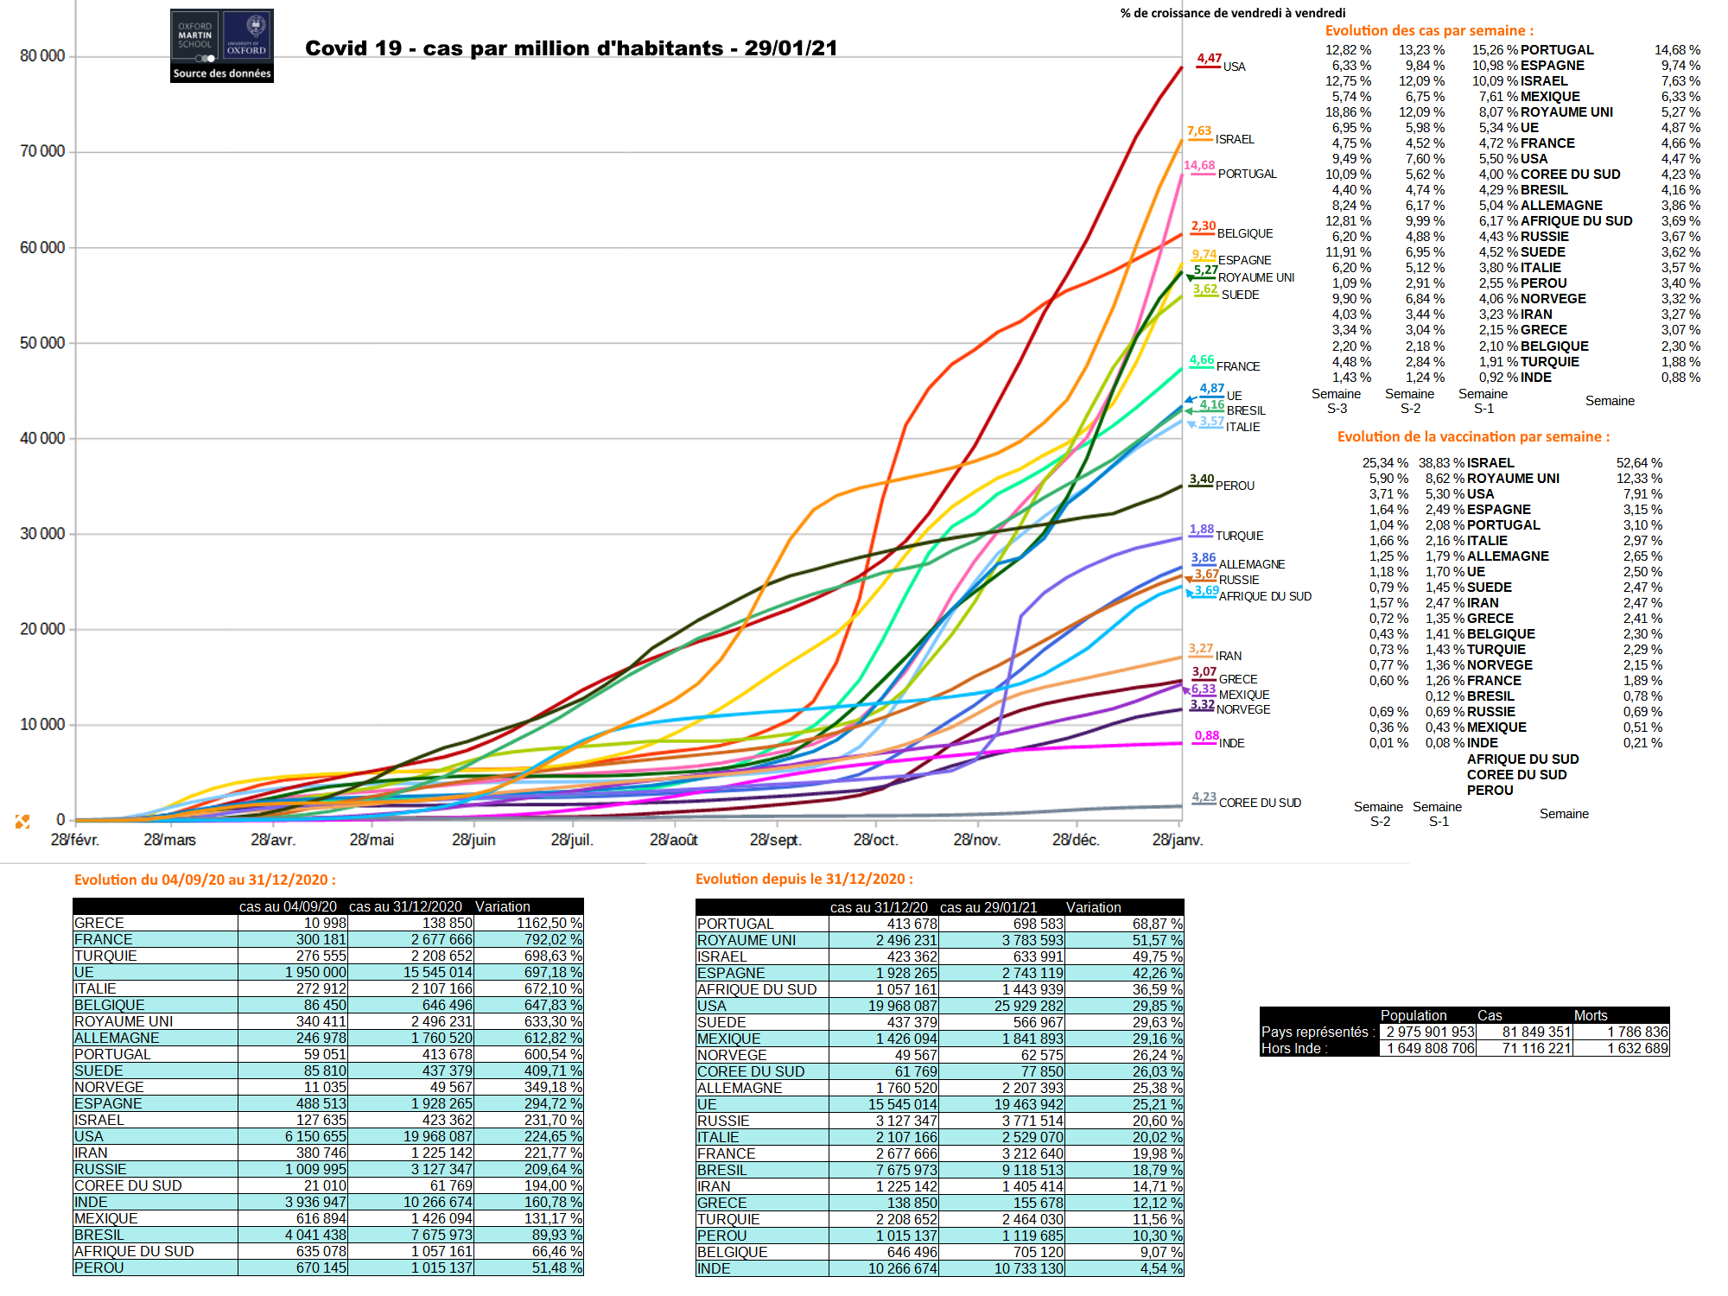This screenshot has width=1728, height=1296.
Task: Click the orange expand icon beside the zero axis
Action: pyautogui.click(x=22, y=821)
